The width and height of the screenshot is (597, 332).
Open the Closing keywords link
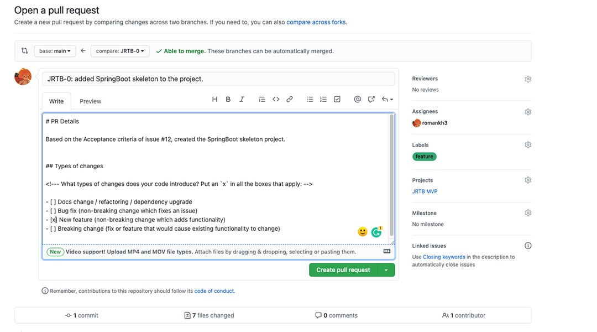[x=444, y=257]
